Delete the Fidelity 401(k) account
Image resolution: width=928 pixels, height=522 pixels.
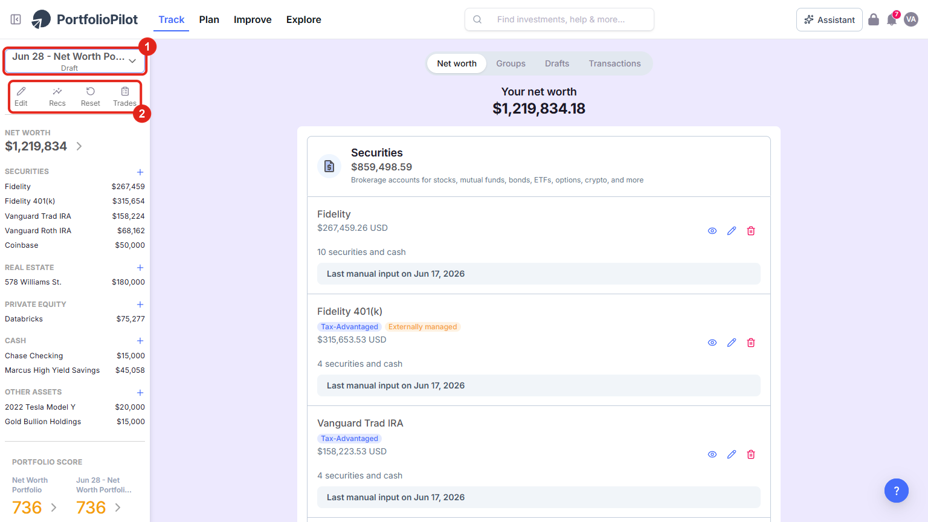point(751,343)
